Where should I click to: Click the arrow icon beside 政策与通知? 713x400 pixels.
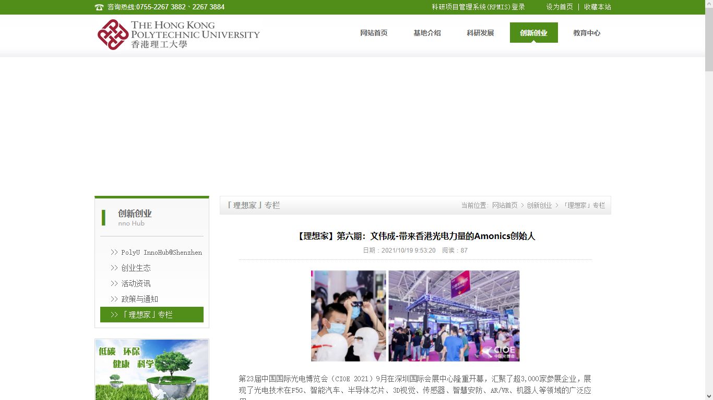pos(114,299)
